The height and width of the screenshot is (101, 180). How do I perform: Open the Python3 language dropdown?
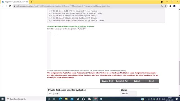point(82,29)
